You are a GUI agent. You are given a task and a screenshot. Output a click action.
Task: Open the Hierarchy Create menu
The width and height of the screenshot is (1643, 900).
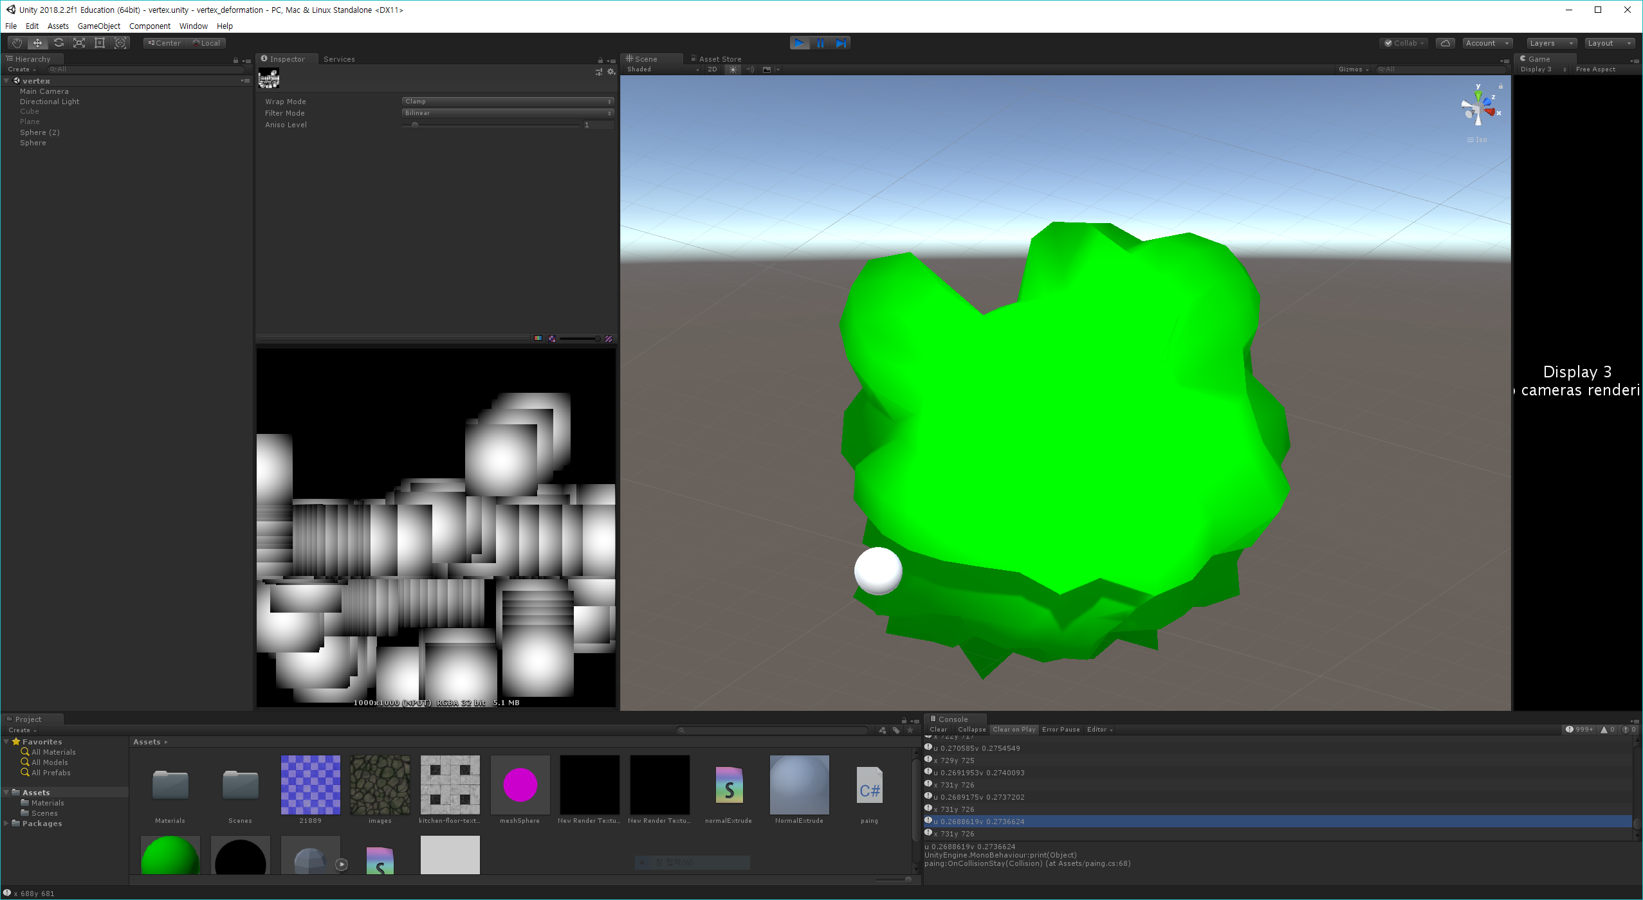click(22, 69)
